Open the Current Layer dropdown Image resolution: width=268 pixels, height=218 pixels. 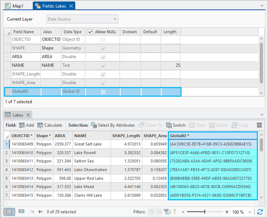(82, 19)
